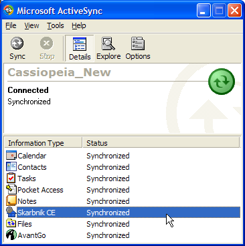Viewport: 245px width, 246px height.
Task: Select the Notes label
Action: tap(27, 201)
